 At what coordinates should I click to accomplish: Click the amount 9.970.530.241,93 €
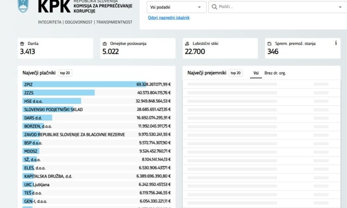pos(155,135)
